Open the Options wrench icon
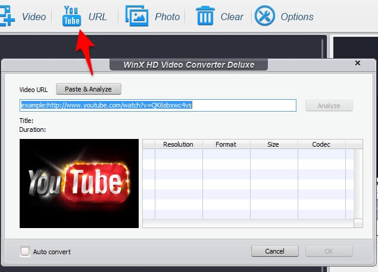The width and height of the screenshot is (378, 272). click(265, 16)
